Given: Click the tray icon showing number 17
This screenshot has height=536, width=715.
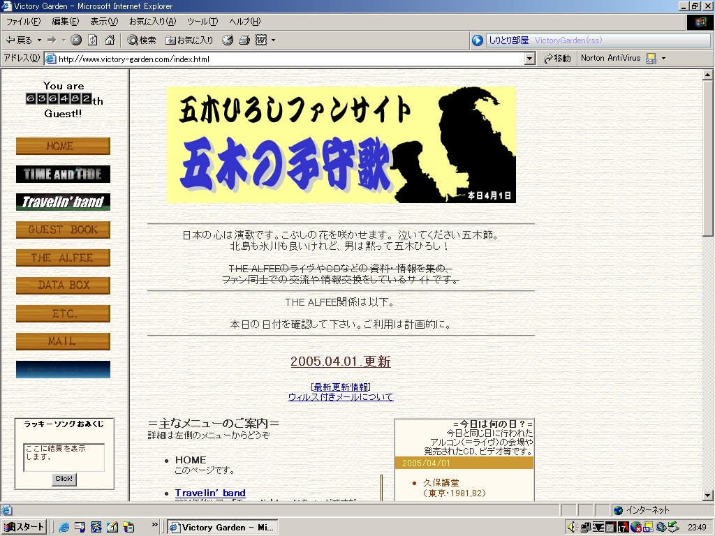Looking at the screenshot, I should (x=623, y=528).
